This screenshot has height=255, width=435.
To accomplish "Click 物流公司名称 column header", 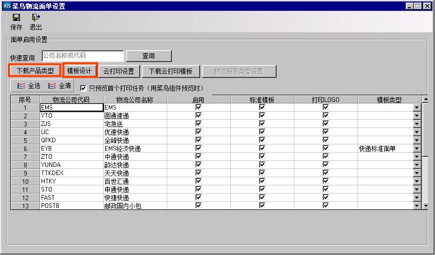I will tap(135, 100).
